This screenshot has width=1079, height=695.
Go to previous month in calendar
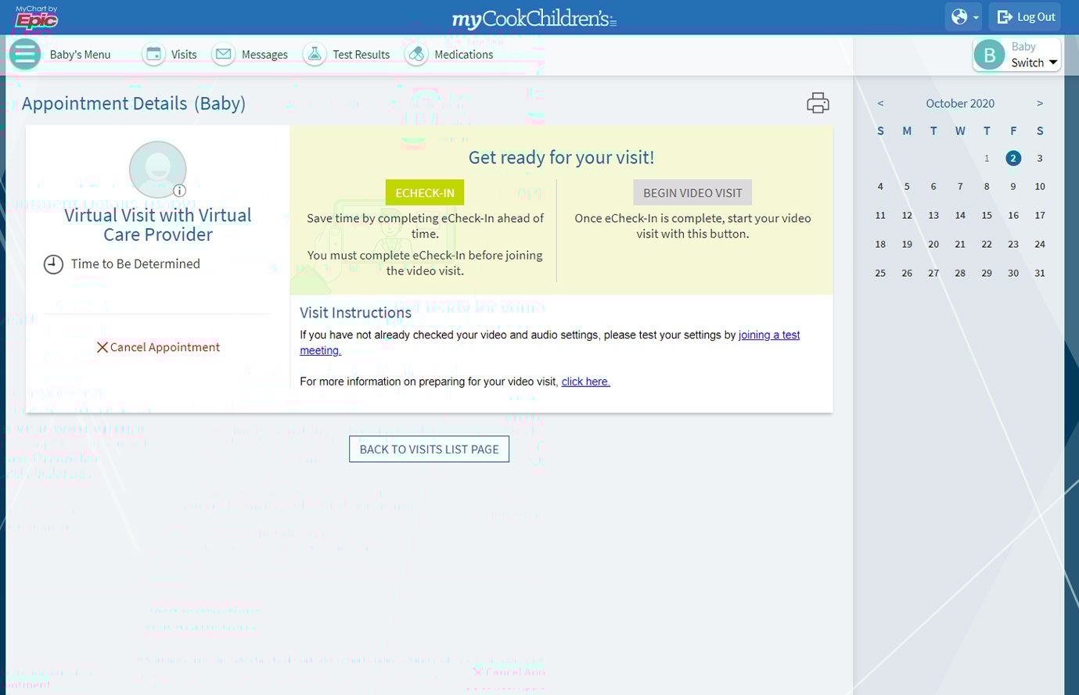(880, 103)
